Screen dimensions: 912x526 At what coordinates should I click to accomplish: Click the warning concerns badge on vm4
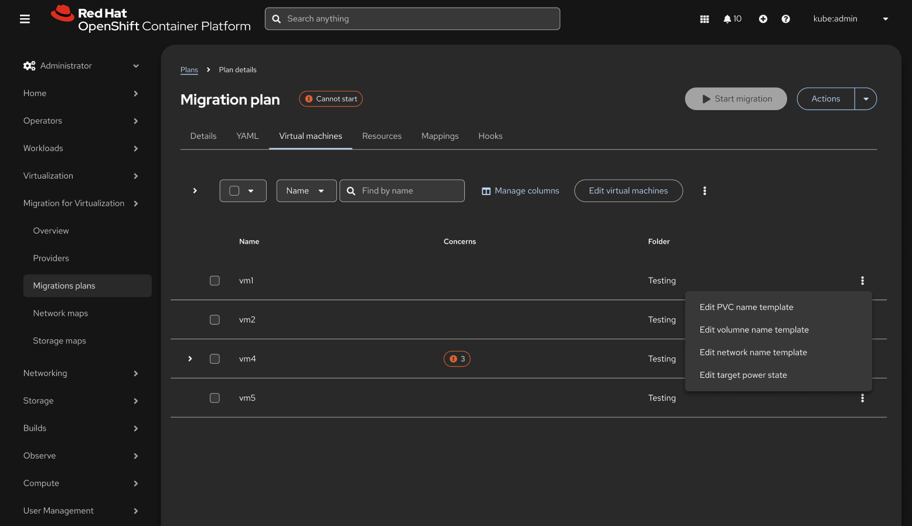[x=457, y=359]
